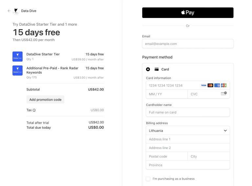Click the Postal code field

point(167,156)
